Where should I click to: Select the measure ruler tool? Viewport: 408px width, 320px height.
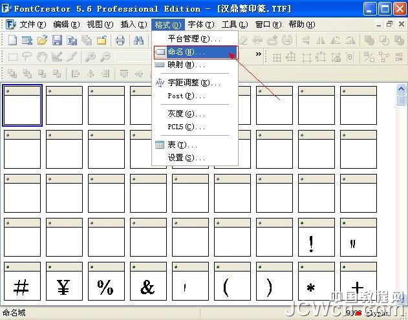pos(57,57)
